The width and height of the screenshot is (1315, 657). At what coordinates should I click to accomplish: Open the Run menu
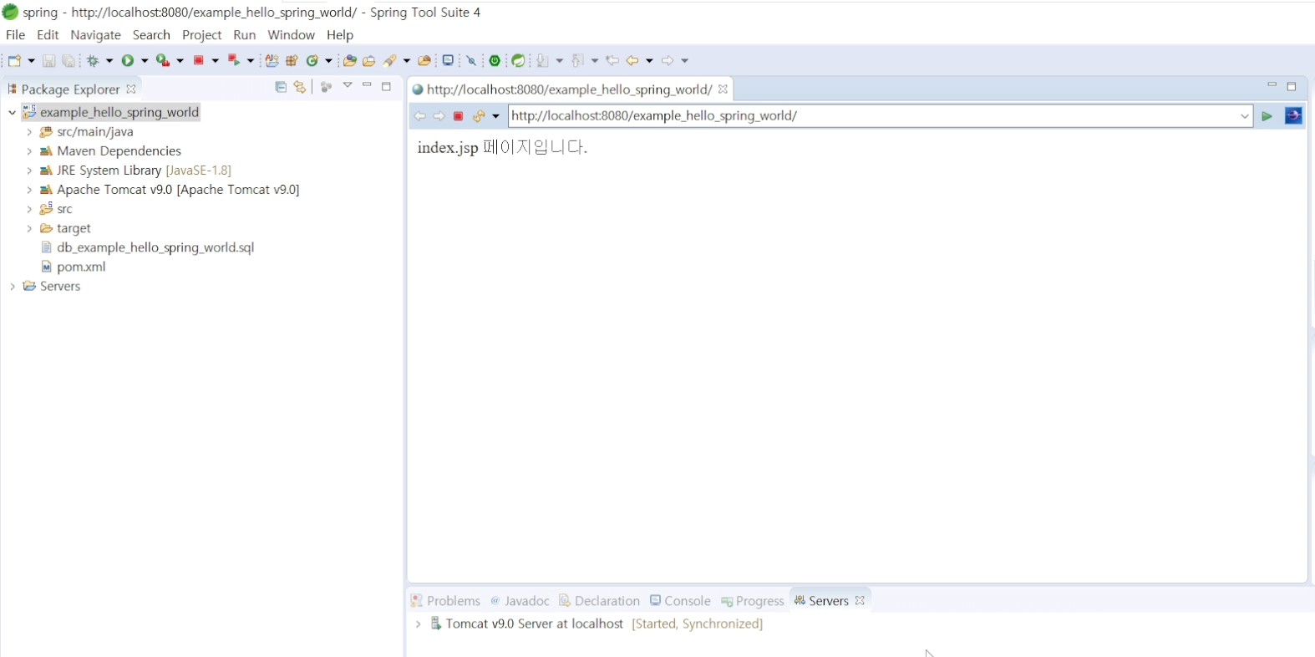(245, 35)
